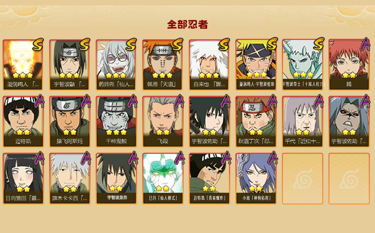This screenshot has width=375, height=233.
Task: Select the 日向雏田 ninja card
Action: click(23, 179)
